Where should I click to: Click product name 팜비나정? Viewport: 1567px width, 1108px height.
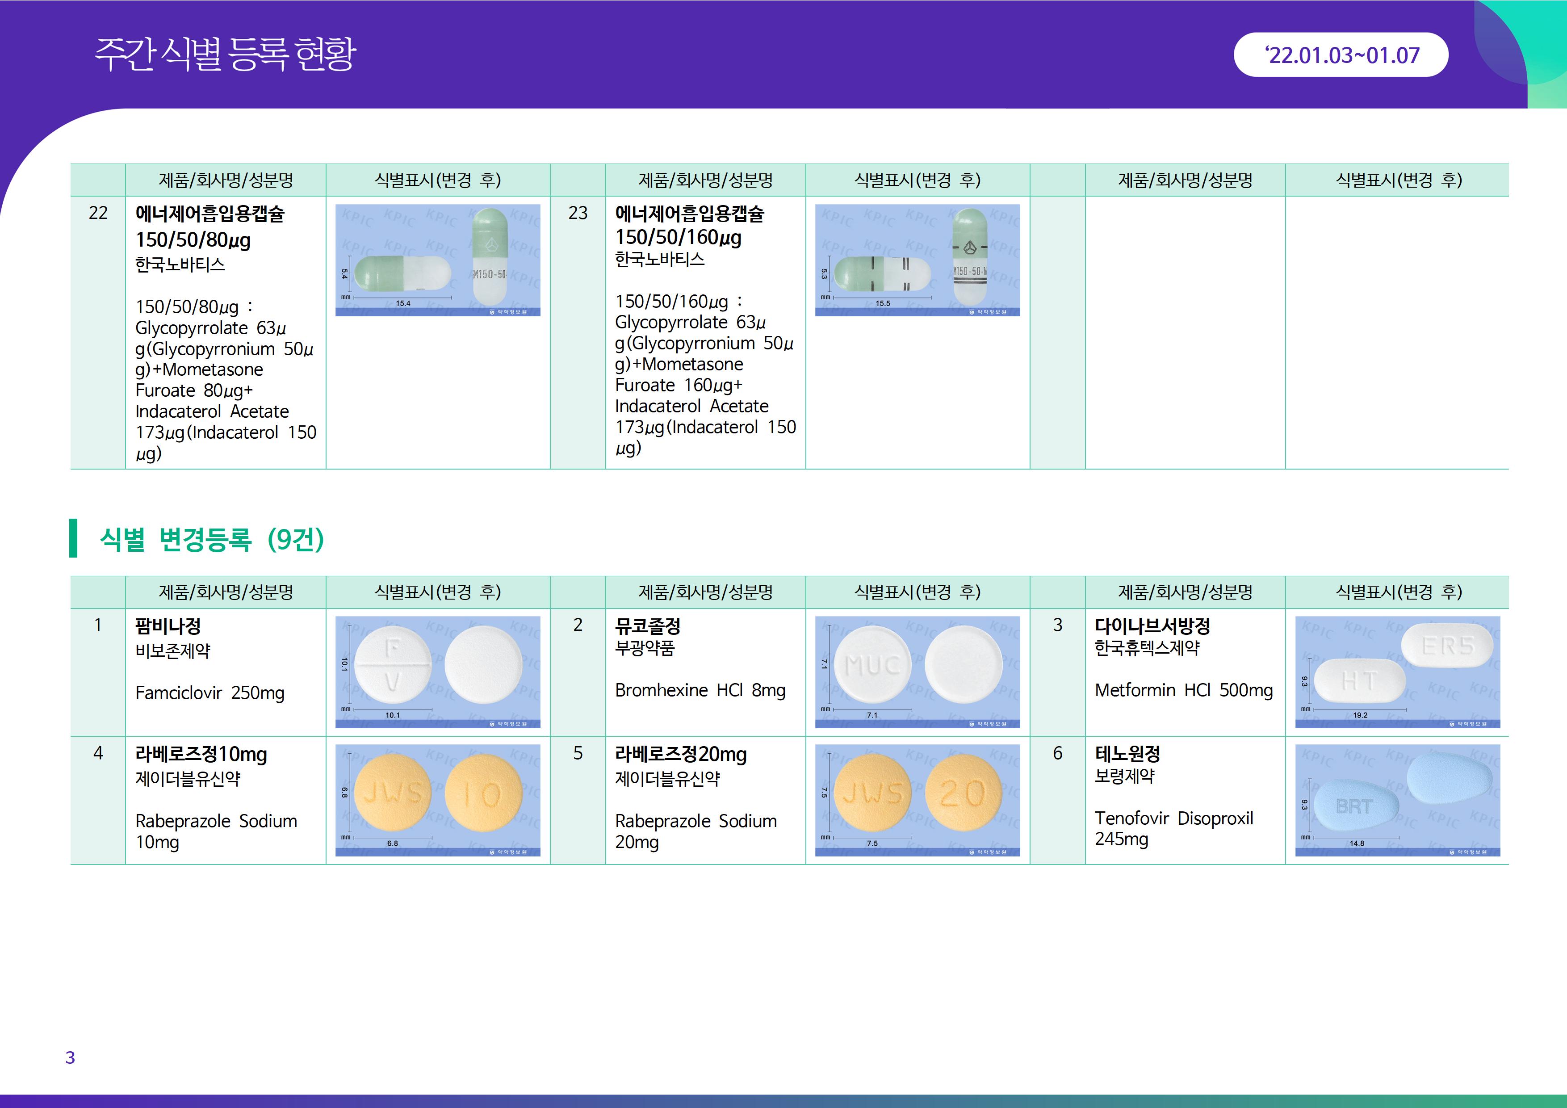tap(168, 626)
